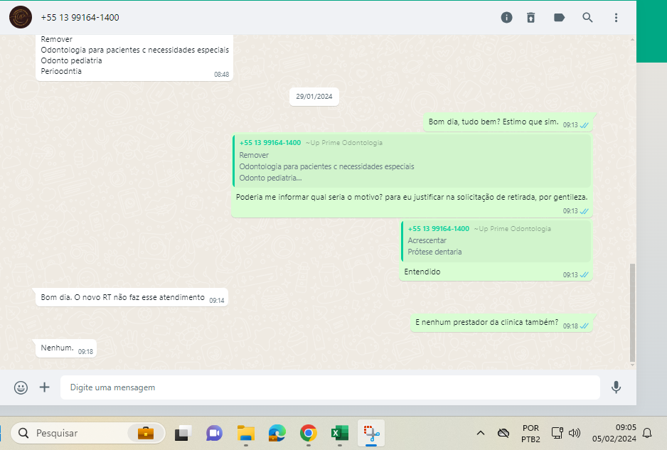Viewport: 667px width, 450px height.
Task: Click the trash archive icon in header
Action: click(530, 17)
